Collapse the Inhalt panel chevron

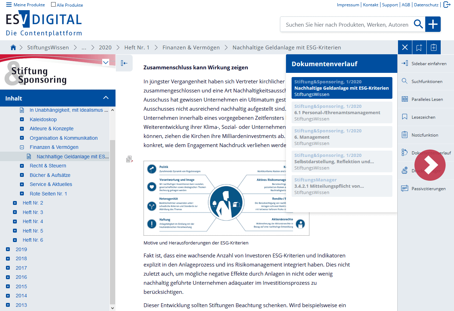point(106,98)
